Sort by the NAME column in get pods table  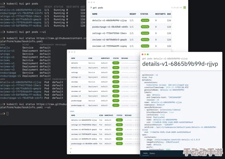95,14
